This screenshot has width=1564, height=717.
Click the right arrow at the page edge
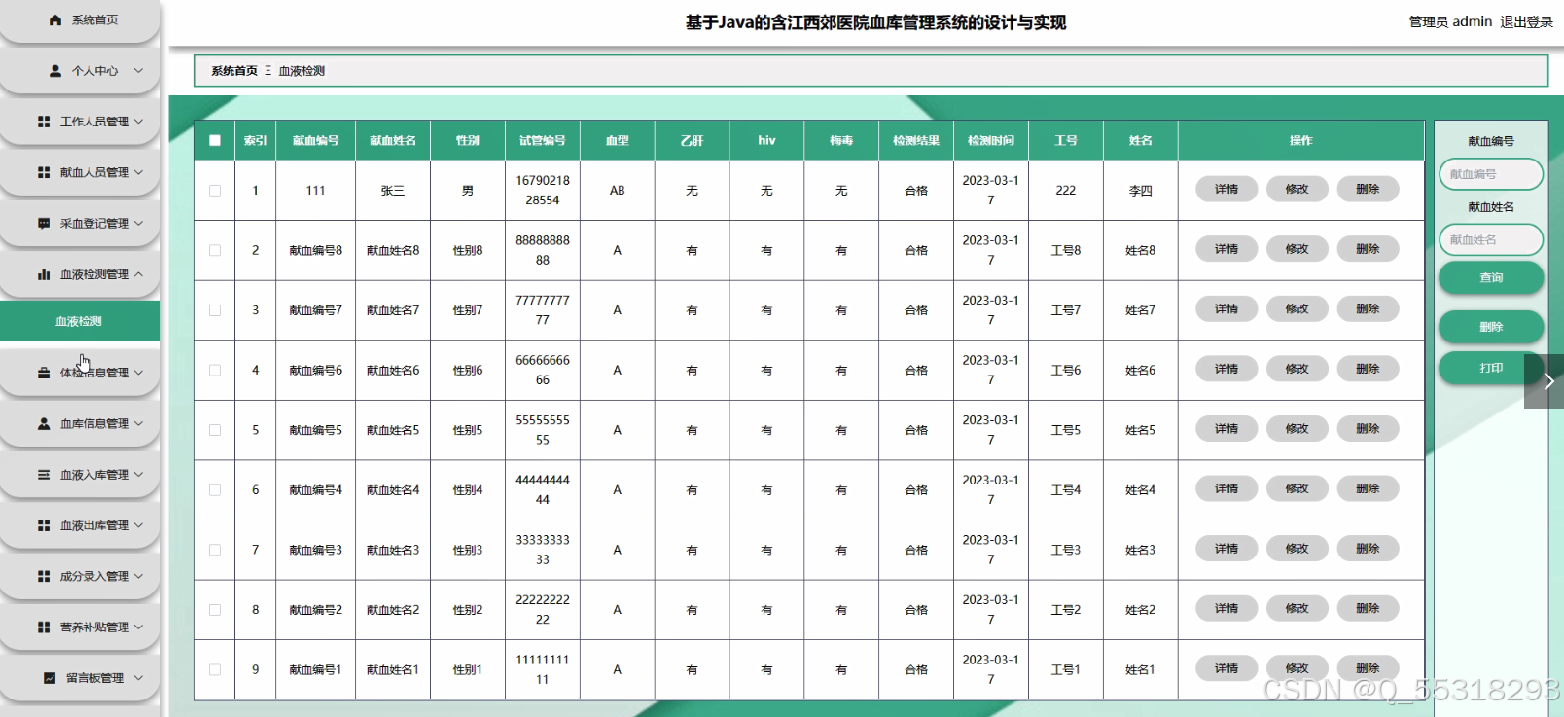[1548, 381]
